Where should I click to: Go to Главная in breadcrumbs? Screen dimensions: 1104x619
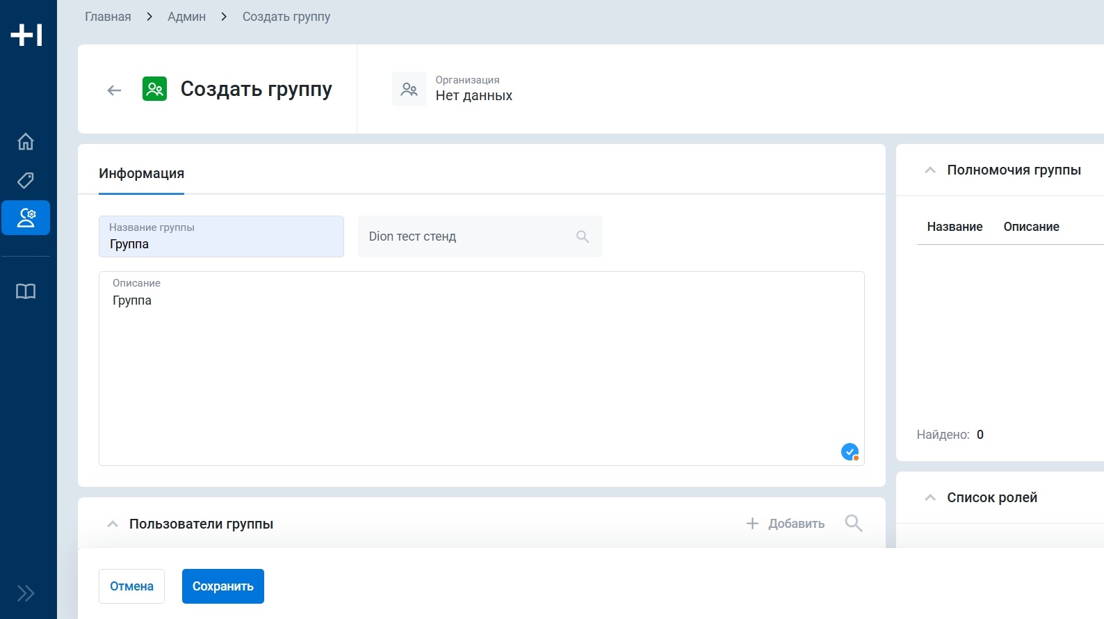tap(108, 17)
